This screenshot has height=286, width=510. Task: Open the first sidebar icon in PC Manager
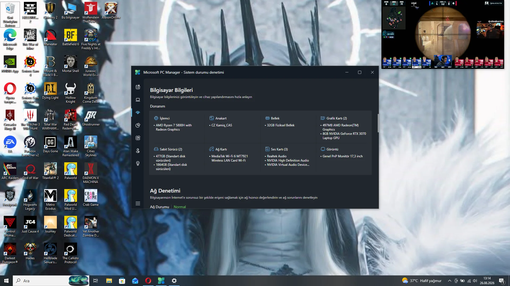pyautogui.click(x=138, y=87)
